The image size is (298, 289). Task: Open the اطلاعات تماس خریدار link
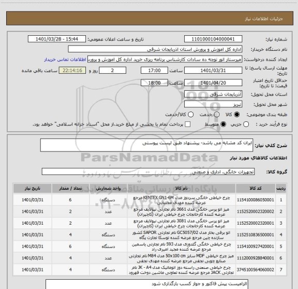[65, 60]
